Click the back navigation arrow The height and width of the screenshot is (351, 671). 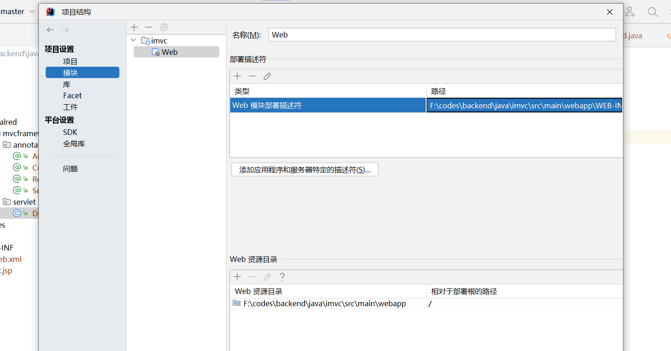[50, 30]
